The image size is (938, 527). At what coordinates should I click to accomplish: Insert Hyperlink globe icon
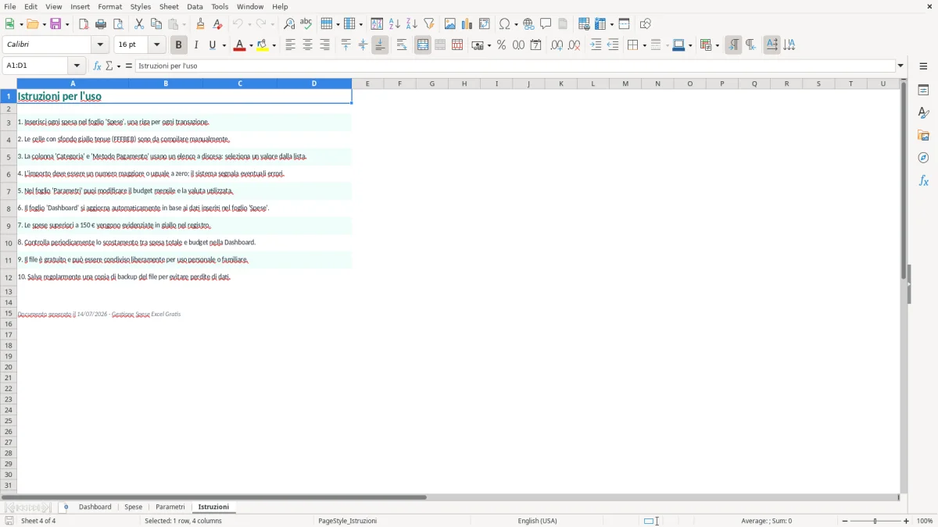pyautogui.click(x=528, y=24)
